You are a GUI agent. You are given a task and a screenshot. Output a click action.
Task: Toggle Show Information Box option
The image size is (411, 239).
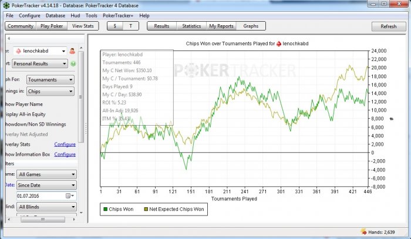coord(28,154)
